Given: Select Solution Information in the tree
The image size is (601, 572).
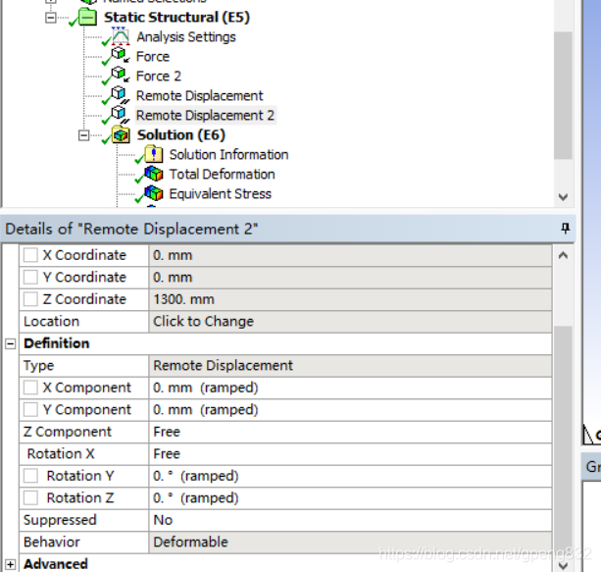Looking at the screenshot, I should click(228, 155).
